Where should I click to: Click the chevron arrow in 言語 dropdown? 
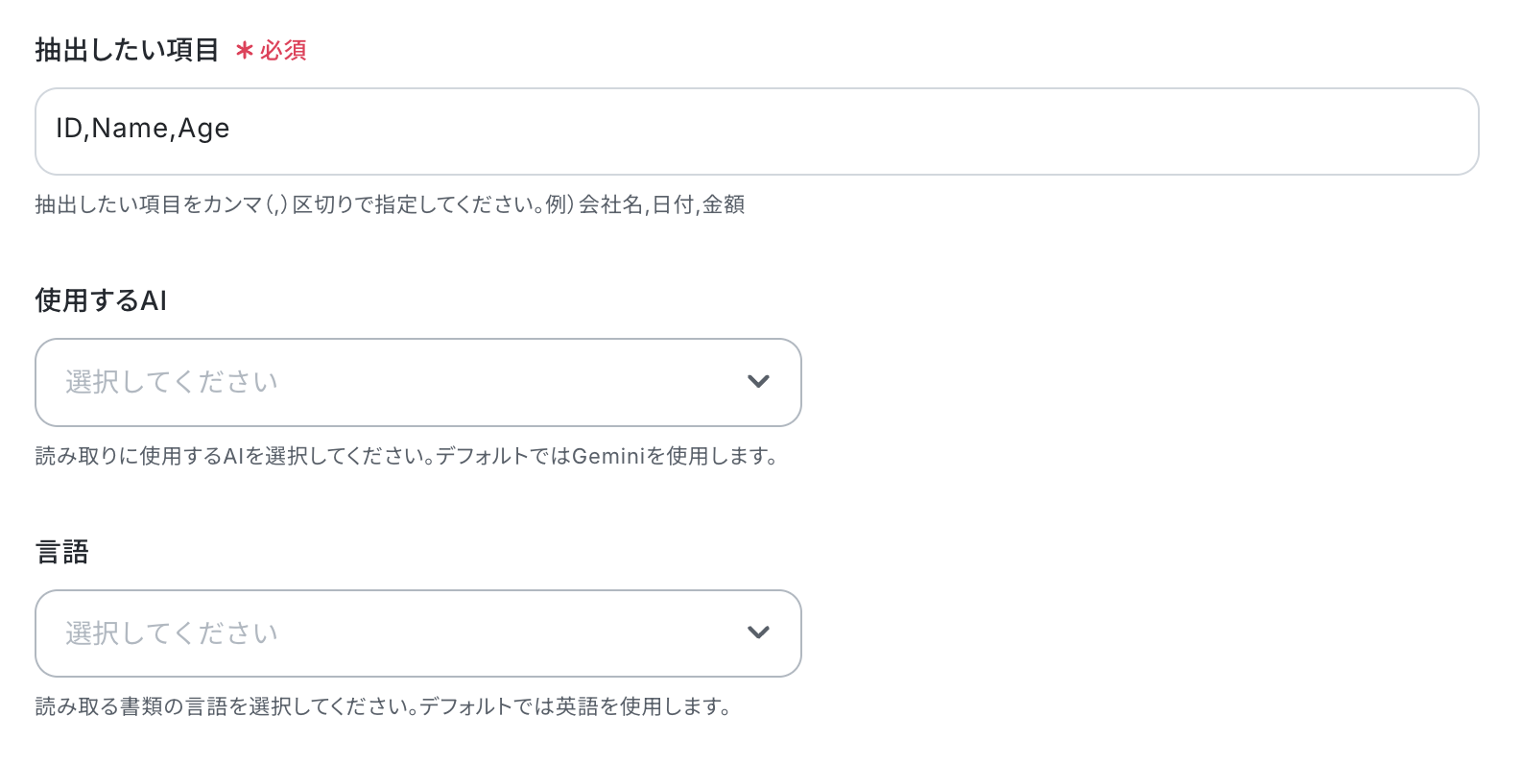(758, 633)
